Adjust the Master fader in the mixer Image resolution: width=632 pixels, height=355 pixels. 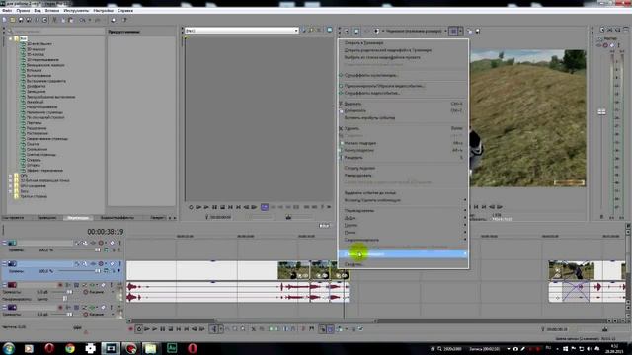click(601, 111)
